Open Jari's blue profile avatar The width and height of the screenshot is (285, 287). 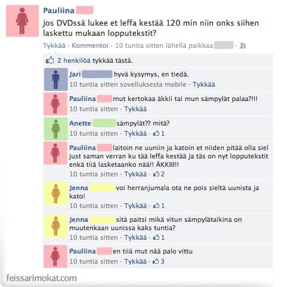pyautogui.click(x=56, y=80)
